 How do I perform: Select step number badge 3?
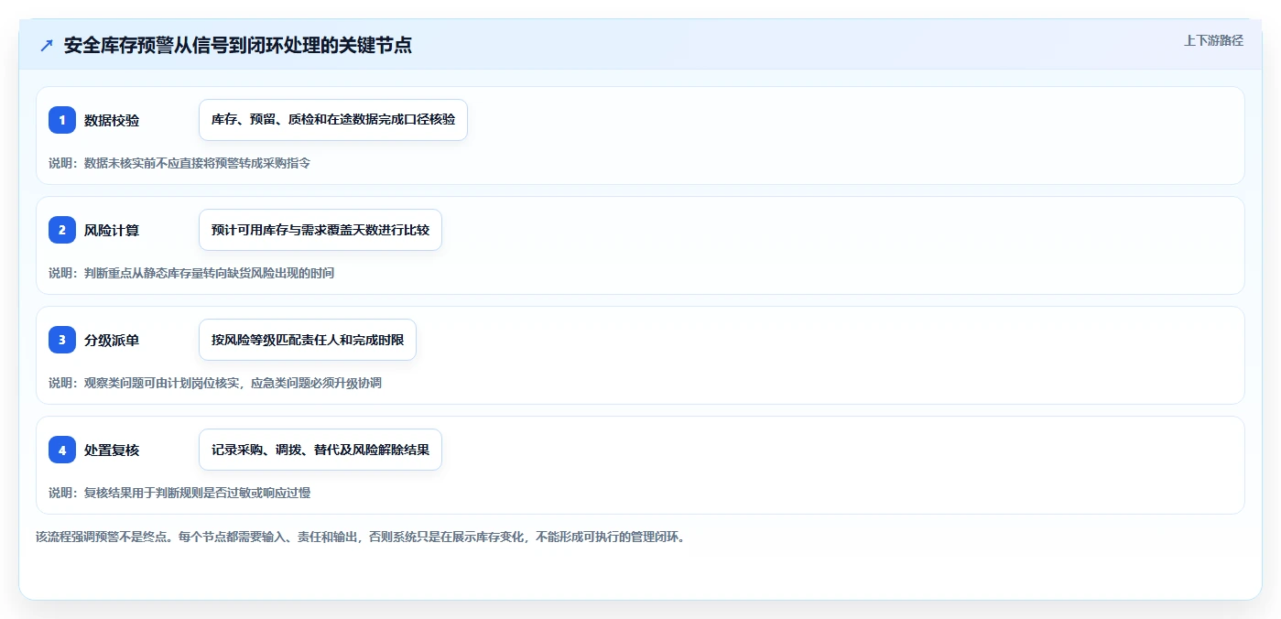[62, 340]
